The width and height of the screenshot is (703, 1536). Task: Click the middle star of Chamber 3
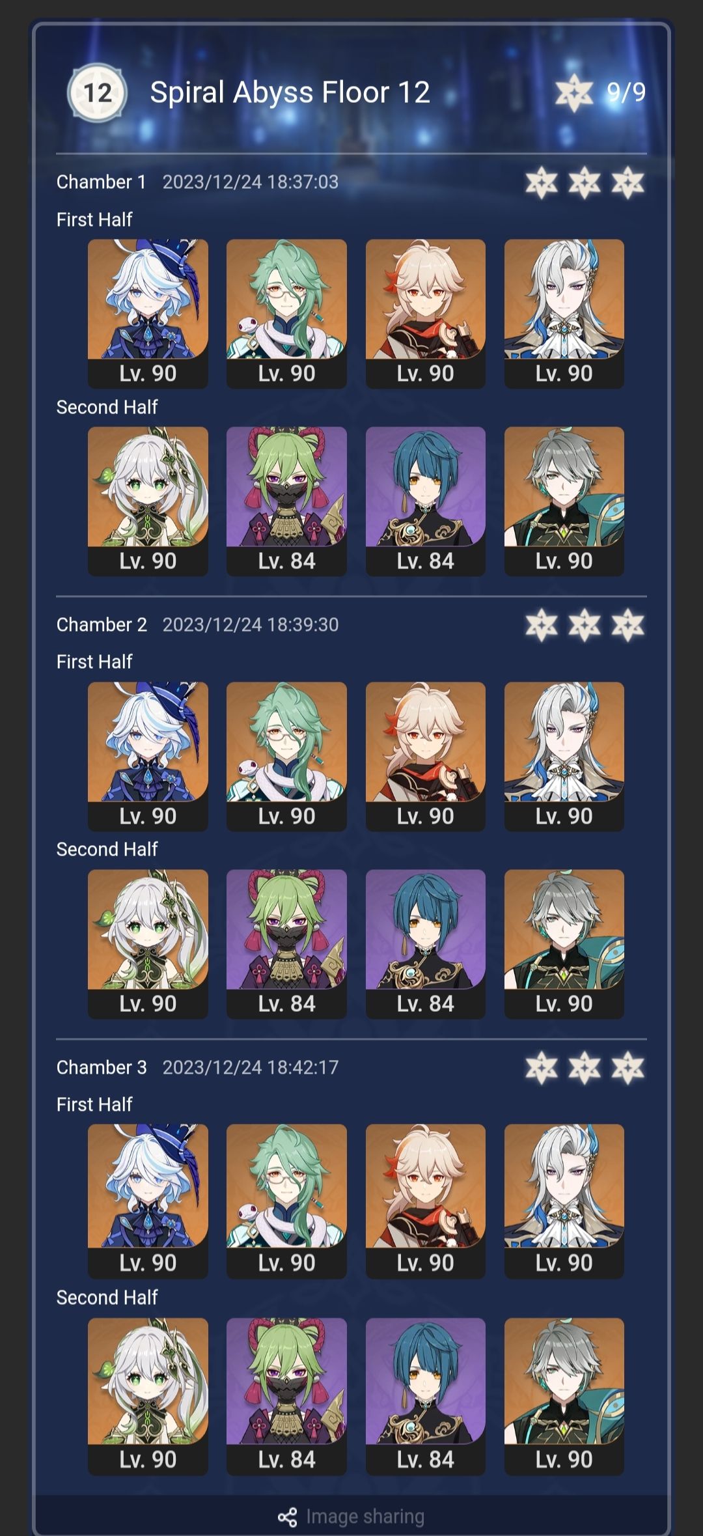coord(585,1068)
